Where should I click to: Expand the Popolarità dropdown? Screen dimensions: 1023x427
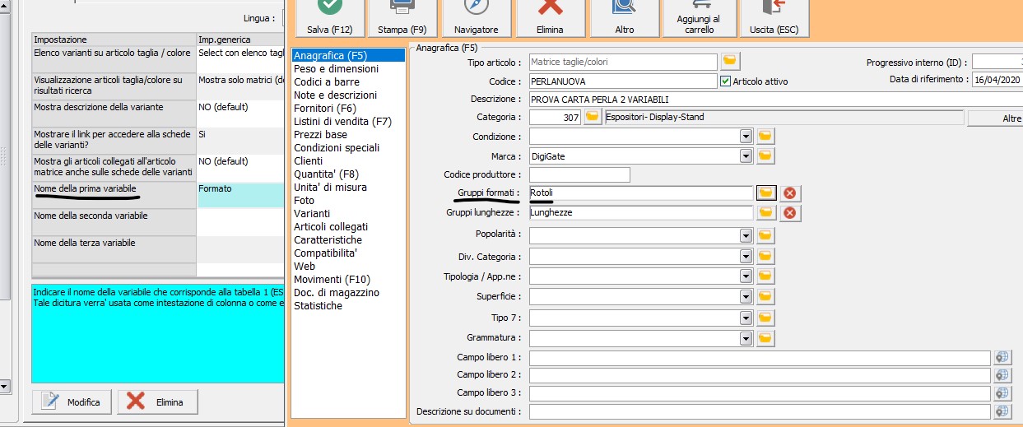pyautogui.click(x=746, y=235)
